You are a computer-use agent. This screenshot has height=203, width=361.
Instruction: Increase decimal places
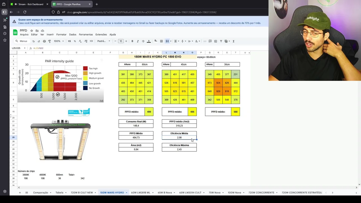[x=86, y=41]
